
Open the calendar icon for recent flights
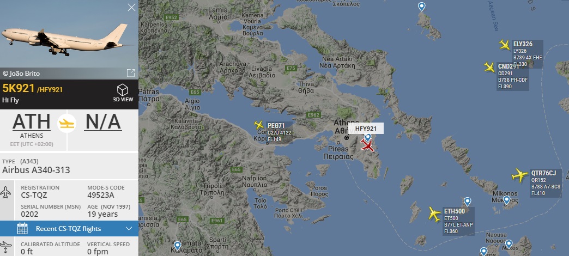point(22,228)
